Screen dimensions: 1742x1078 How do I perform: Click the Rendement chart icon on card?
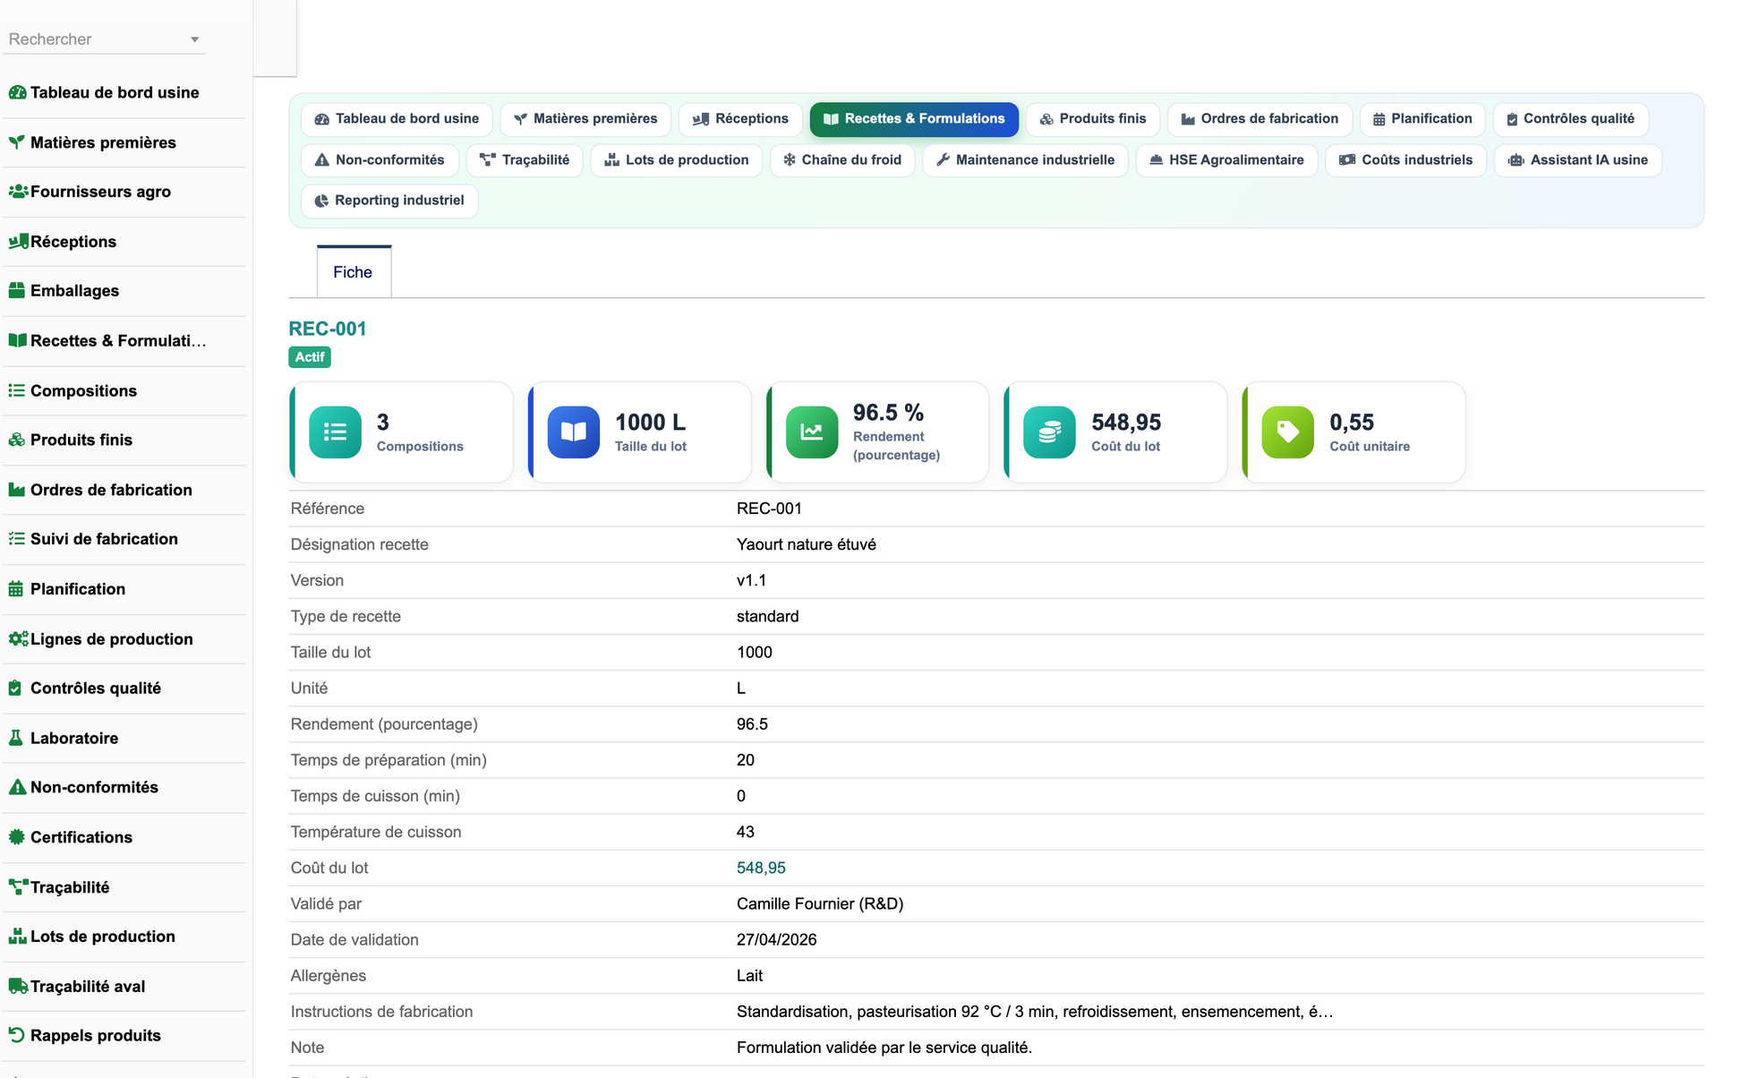[x=812, y=432]
